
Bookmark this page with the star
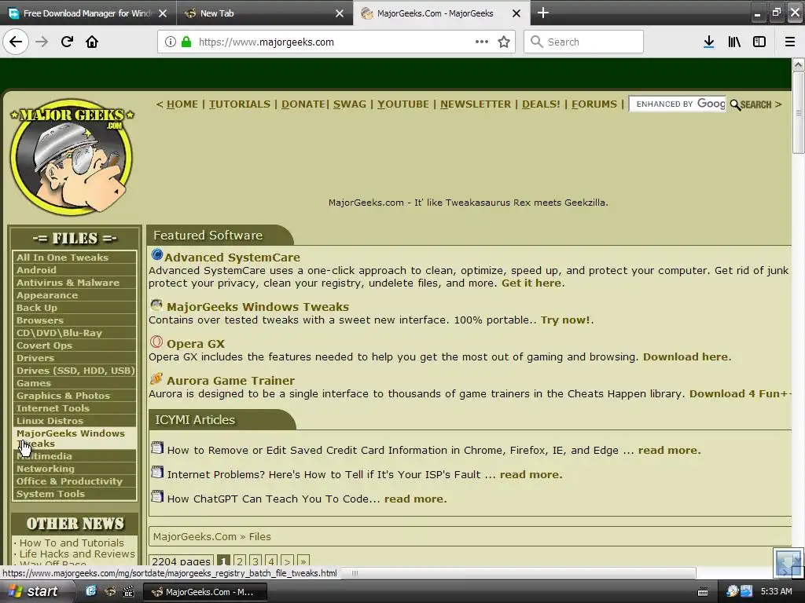504,42
